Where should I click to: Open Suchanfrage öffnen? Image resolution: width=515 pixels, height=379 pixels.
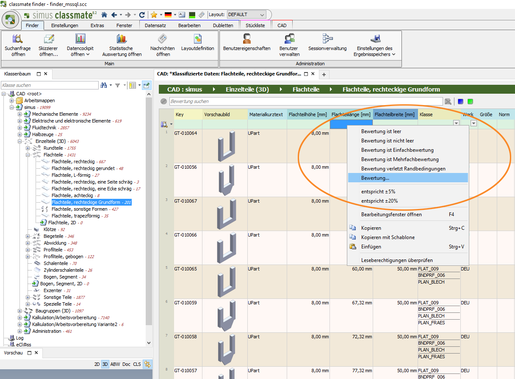pos(18,45)
